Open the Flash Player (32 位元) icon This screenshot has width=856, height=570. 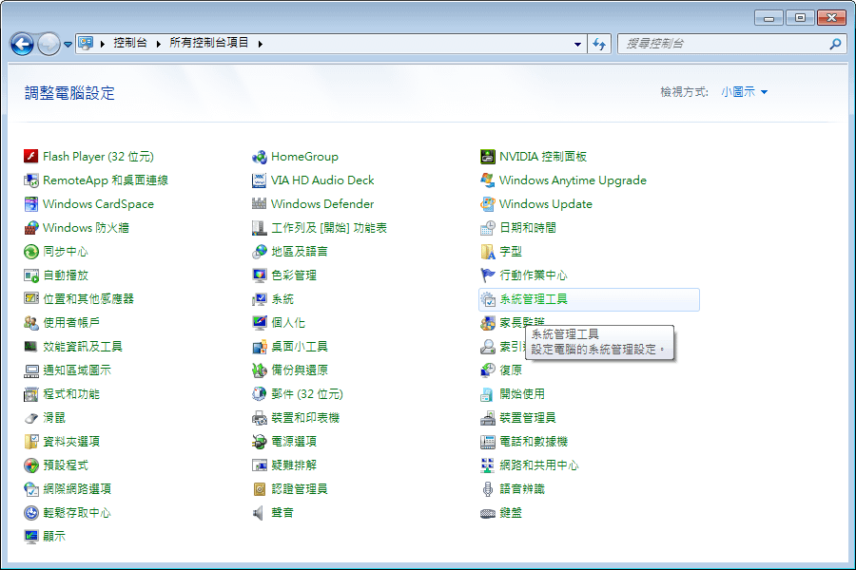click(x=31, y=157)
